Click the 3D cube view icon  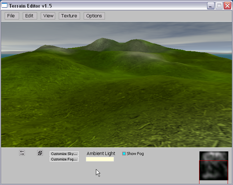point(40,153)
